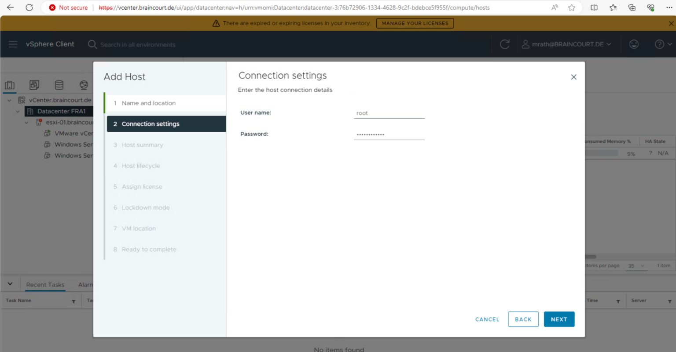Open the Task Name column filter funnel
Image resolution: width=676 pixels, height=352 pixels.
click(73, 300)
